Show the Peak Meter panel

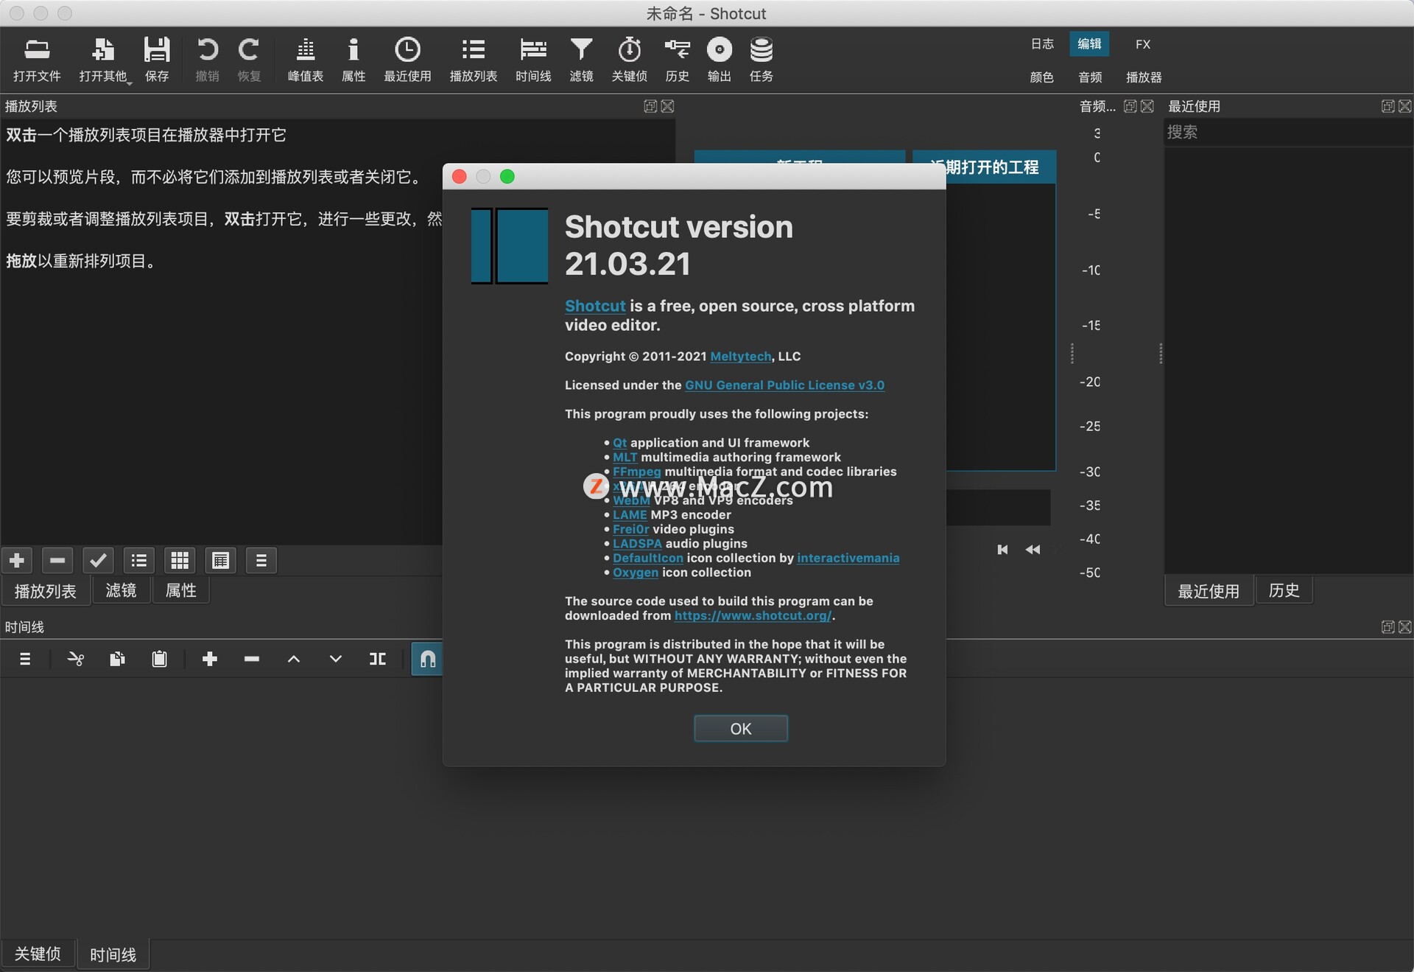tap(305, 59)
